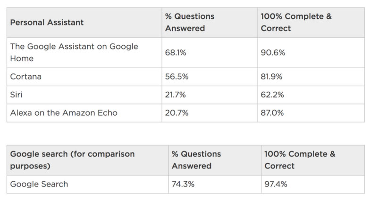Select Alexa's 20.7% value

[176, 112]
